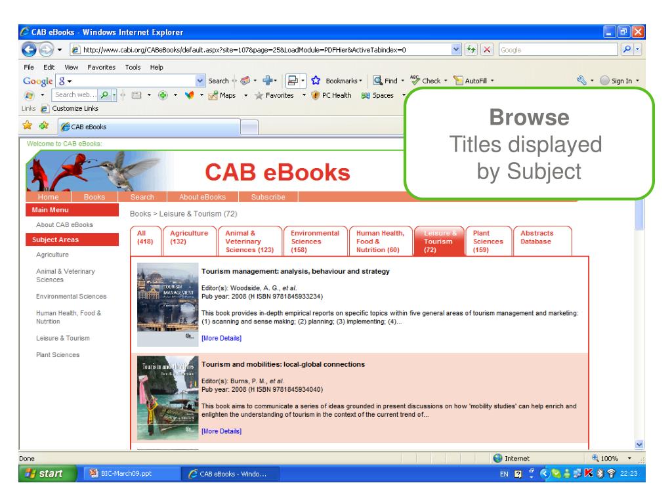Click the Customize Links icon
Image resolution: width=672 pixels, height=504 pixels.
coord(44,109)
